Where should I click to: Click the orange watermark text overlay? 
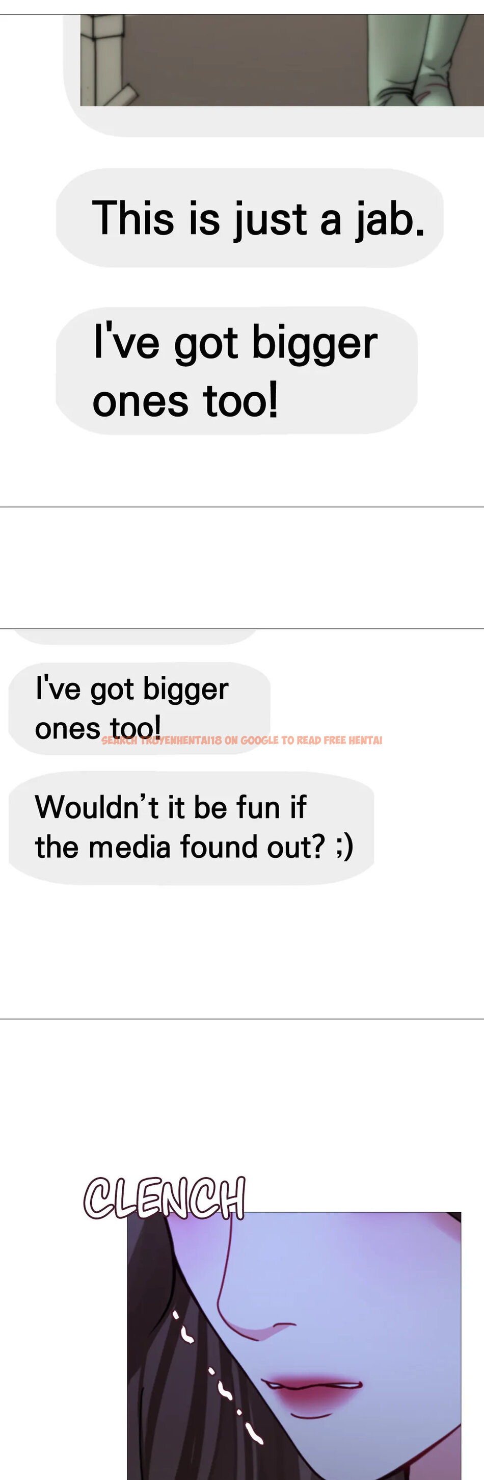click(241, 740)
